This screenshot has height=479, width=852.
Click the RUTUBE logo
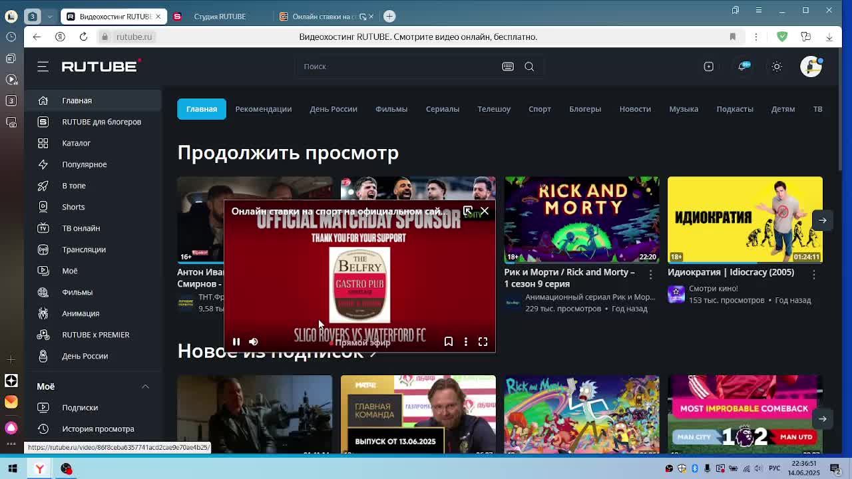(x=101, y=66)
